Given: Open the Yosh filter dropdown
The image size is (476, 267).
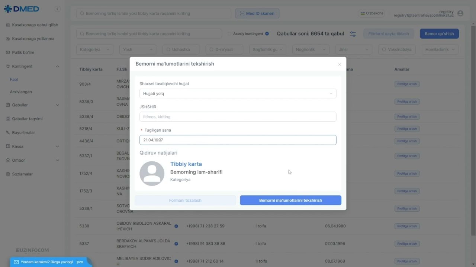Looking at the screenshot, I should coord(138,49).
